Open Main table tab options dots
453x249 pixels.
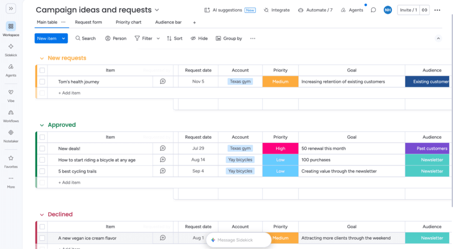point(63,22)
